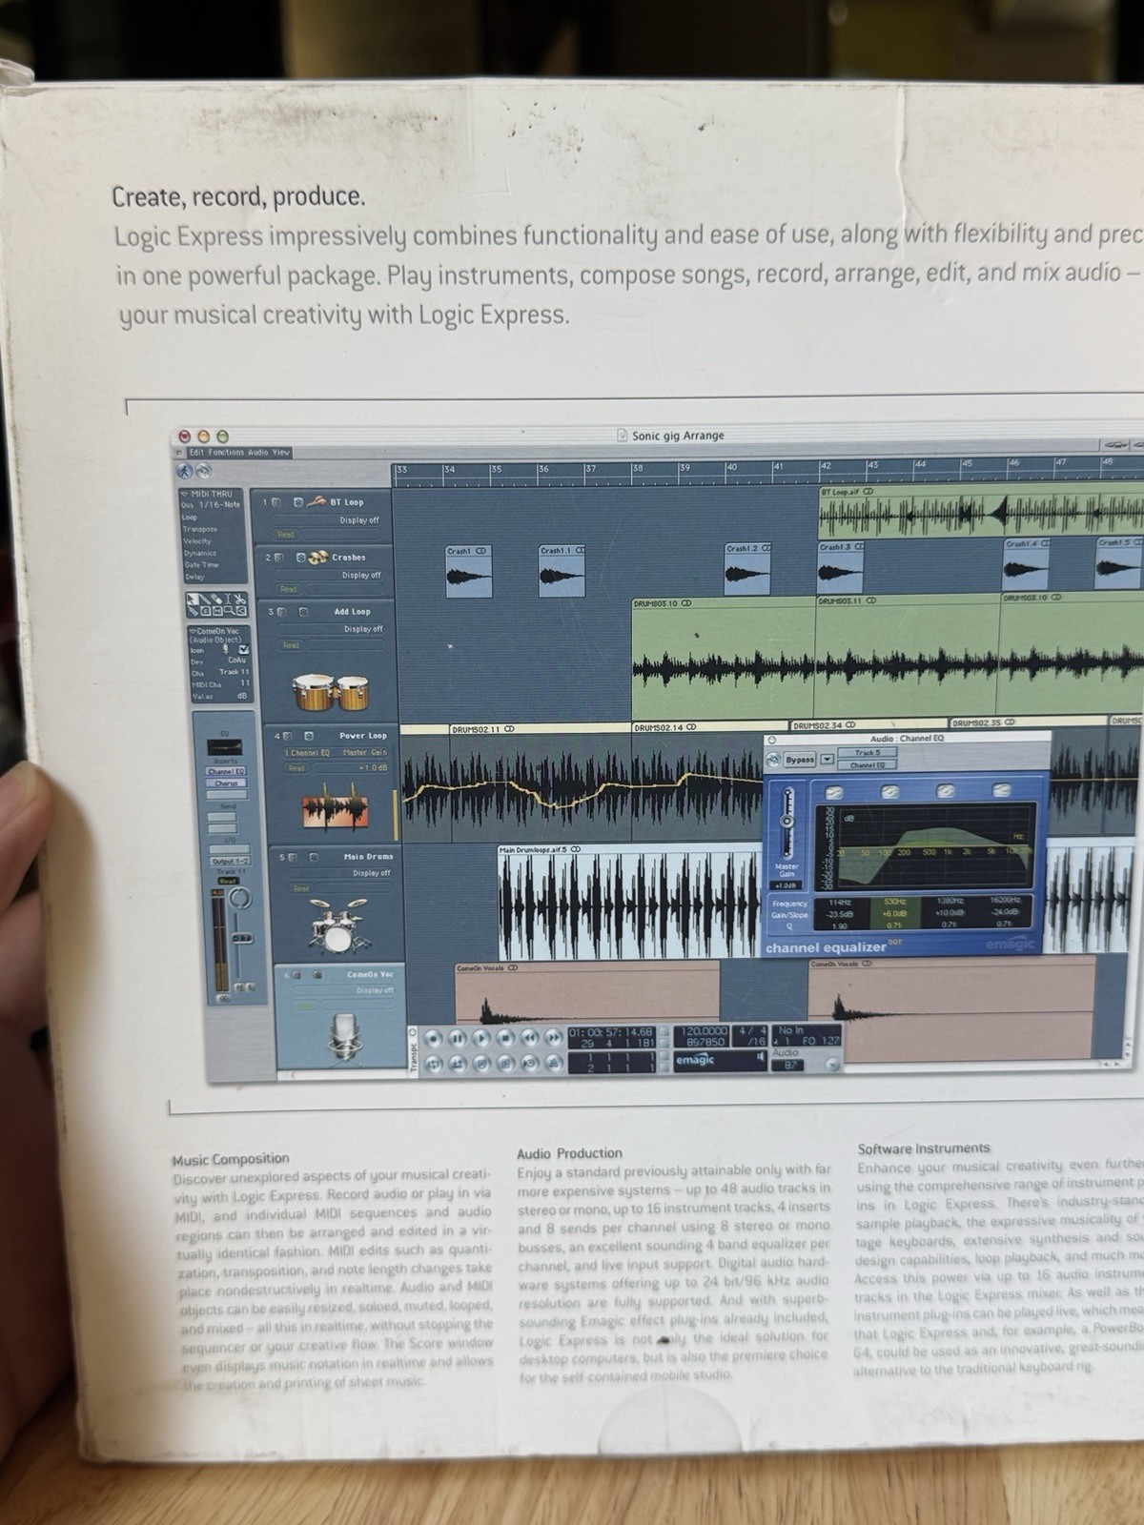Toggle mute on track 4 Power Loop
This screenshot has height=1525, width=1144.
pyautogui.click(x=287, y=736)
